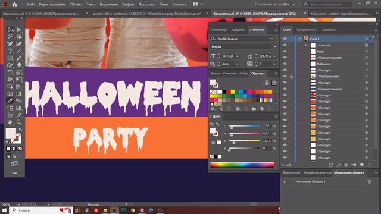Hide the Слой 1 layer

(x=285, y=39)
